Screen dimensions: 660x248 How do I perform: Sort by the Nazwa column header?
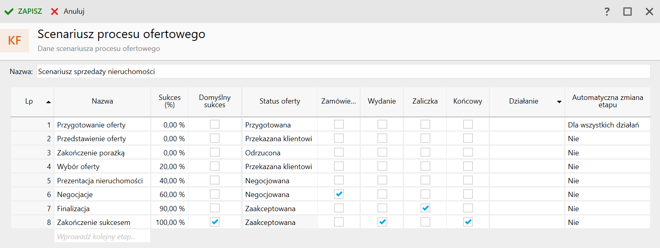(x=102, y=101)
